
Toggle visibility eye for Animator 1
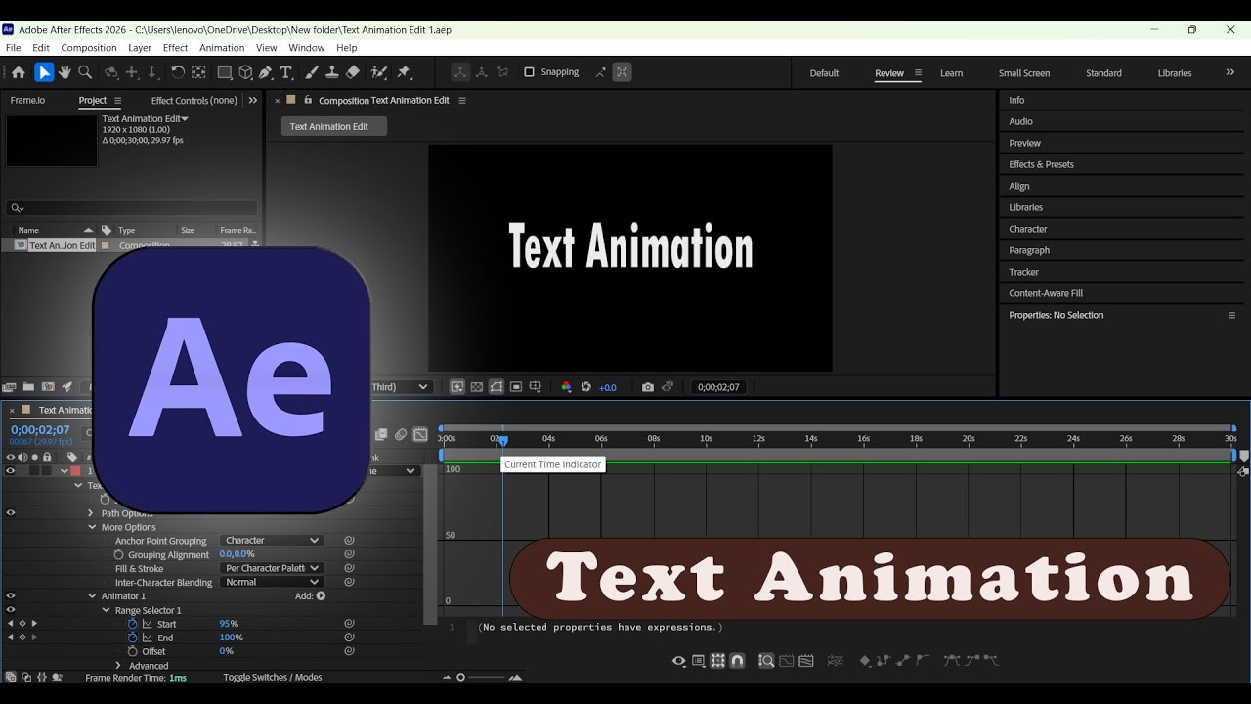(x=11, y=595)
